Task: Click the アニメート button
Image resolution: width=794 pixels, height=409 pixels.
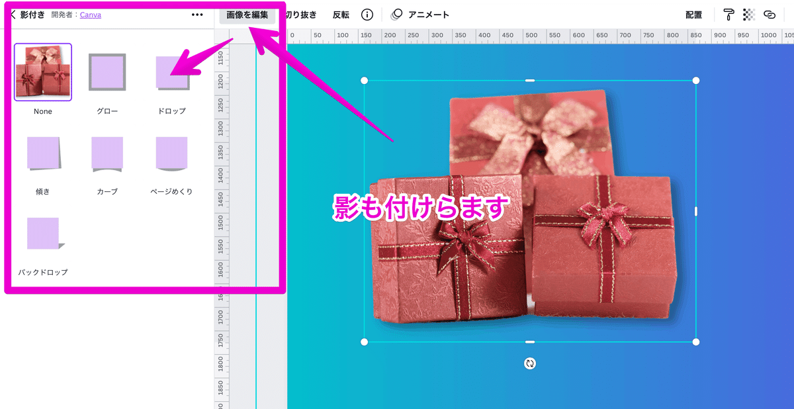Action: pos(420,15)
